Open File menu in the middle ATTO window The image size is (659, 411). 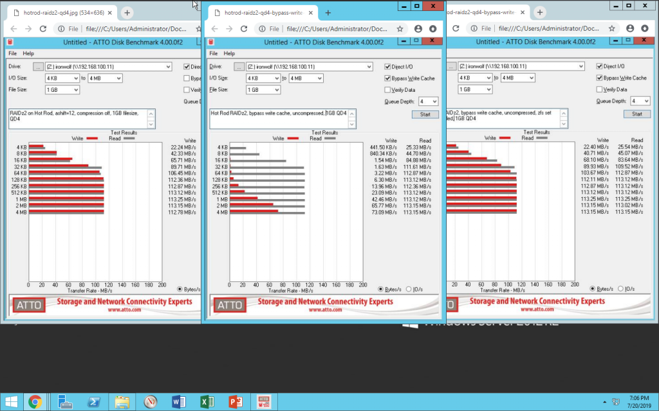(x=214, y=53)
